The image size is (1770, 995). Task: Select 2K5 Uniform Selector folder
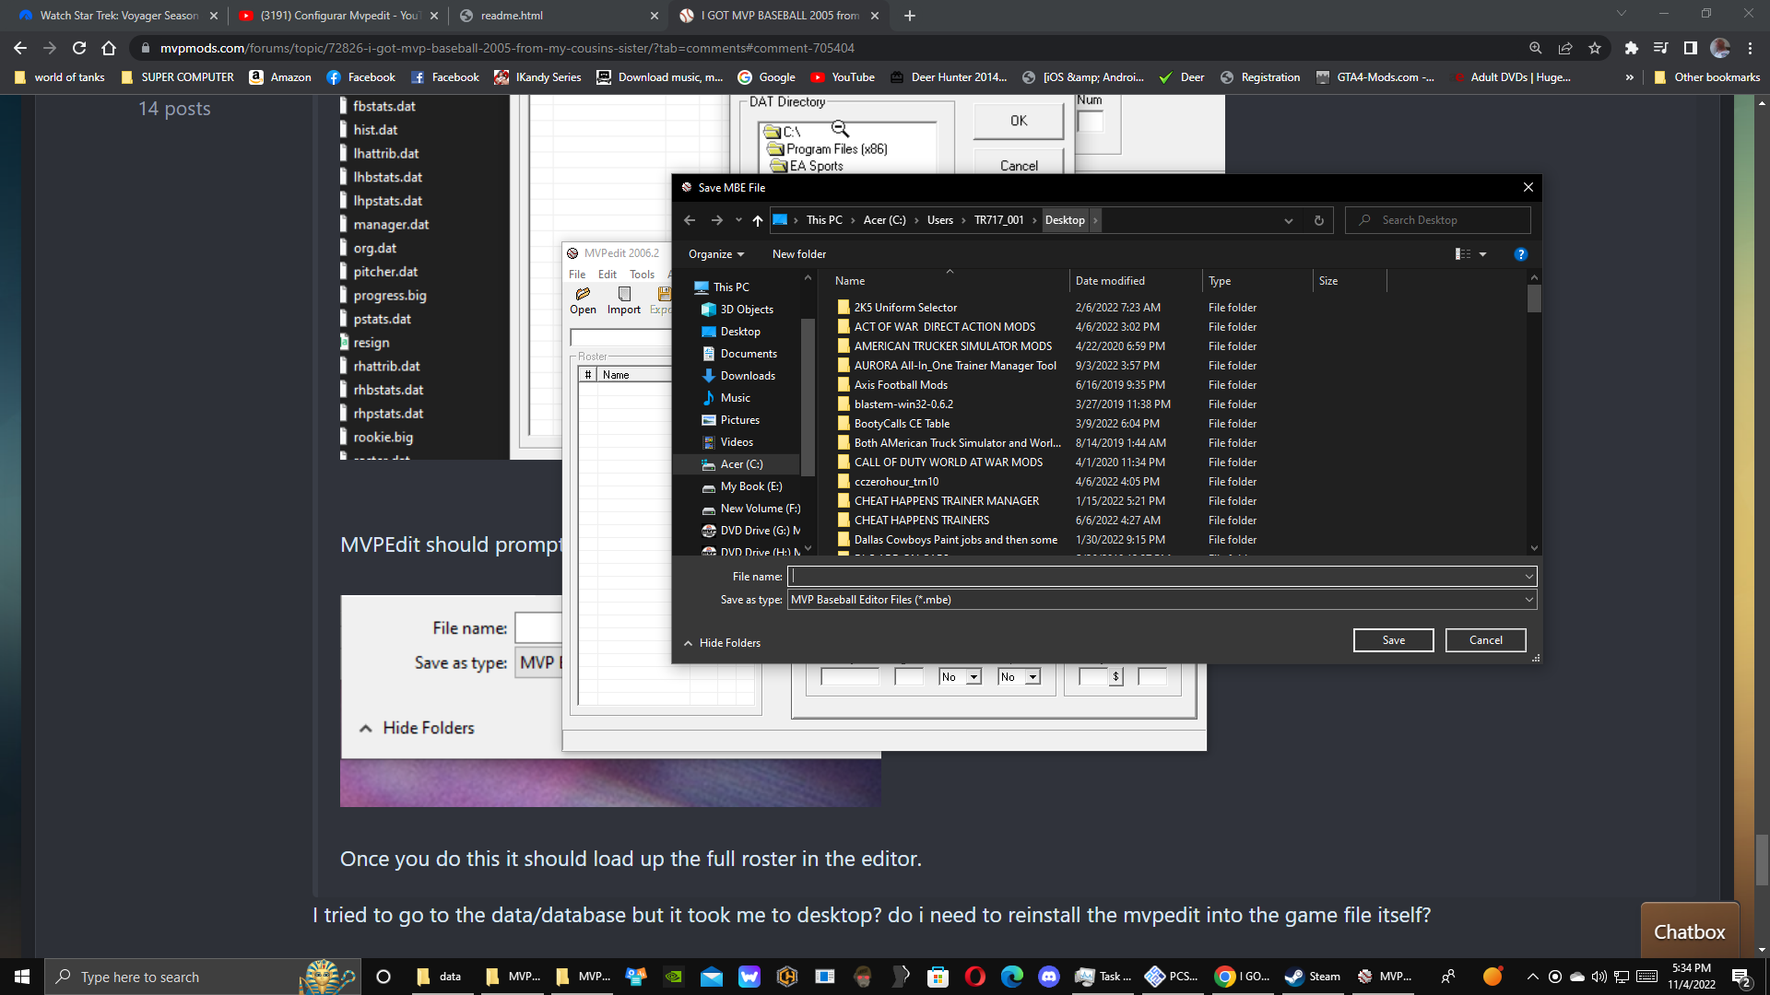pyautogui.click(x=905, y=308)
